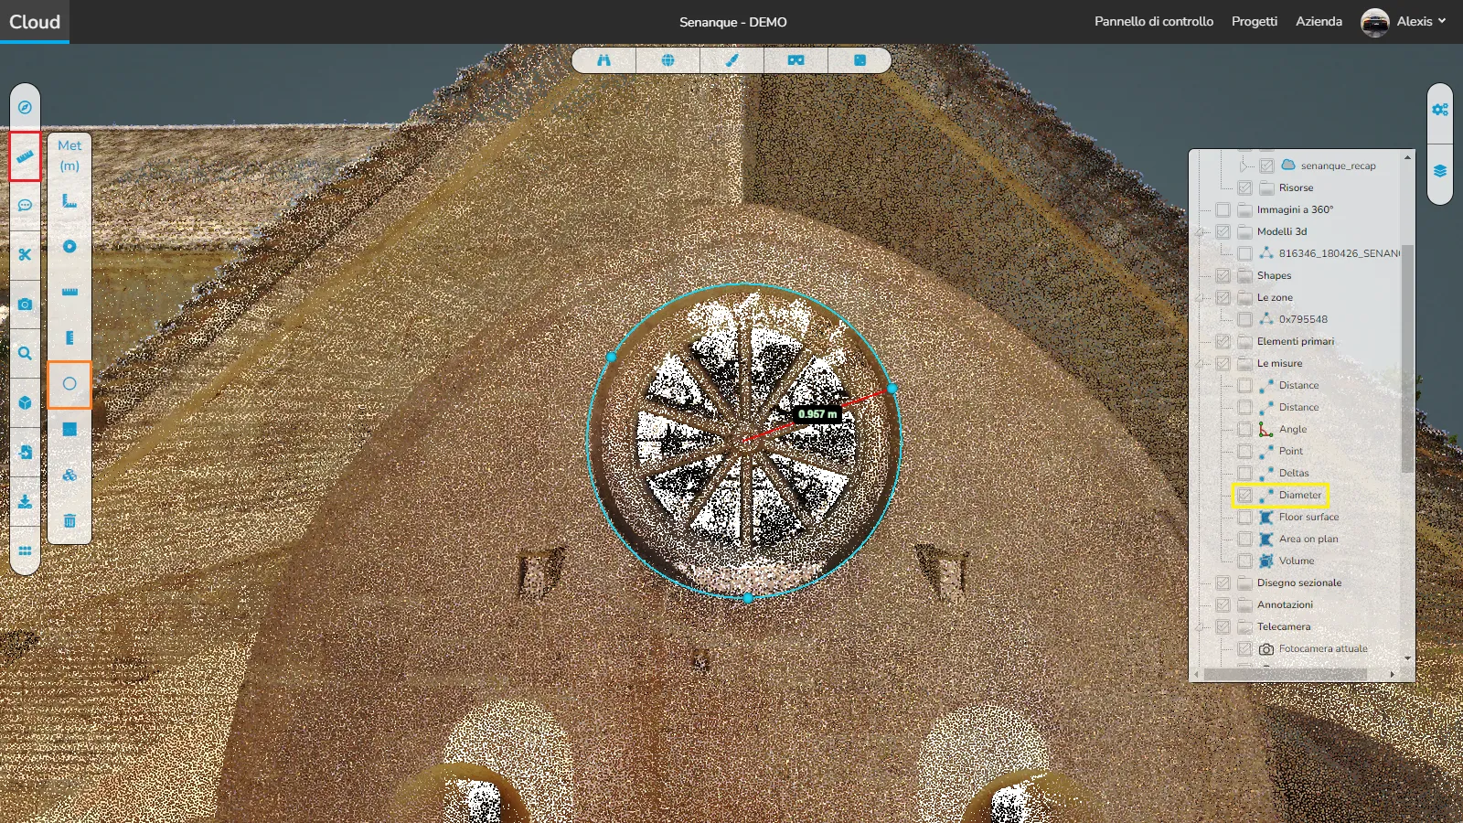Click the paintbrush appearance icon

pyautogui.click(x=731, y=60)
